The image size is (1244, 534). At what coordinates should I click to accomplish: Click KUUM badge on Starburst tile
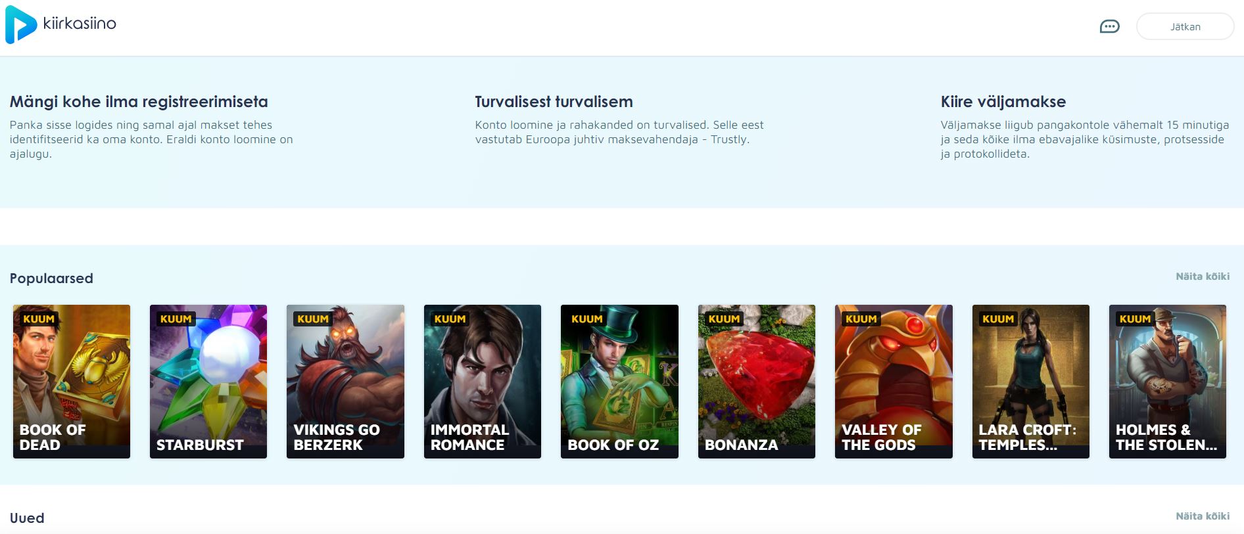[176, 319]
